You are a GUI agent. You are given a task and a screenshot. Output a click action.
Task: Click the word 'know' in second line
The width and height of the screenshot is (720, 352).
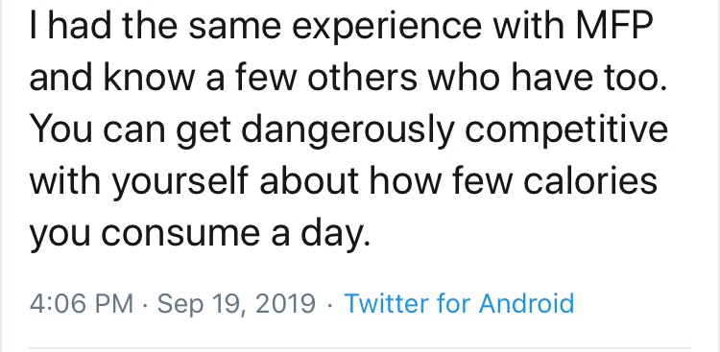(149, 79)
